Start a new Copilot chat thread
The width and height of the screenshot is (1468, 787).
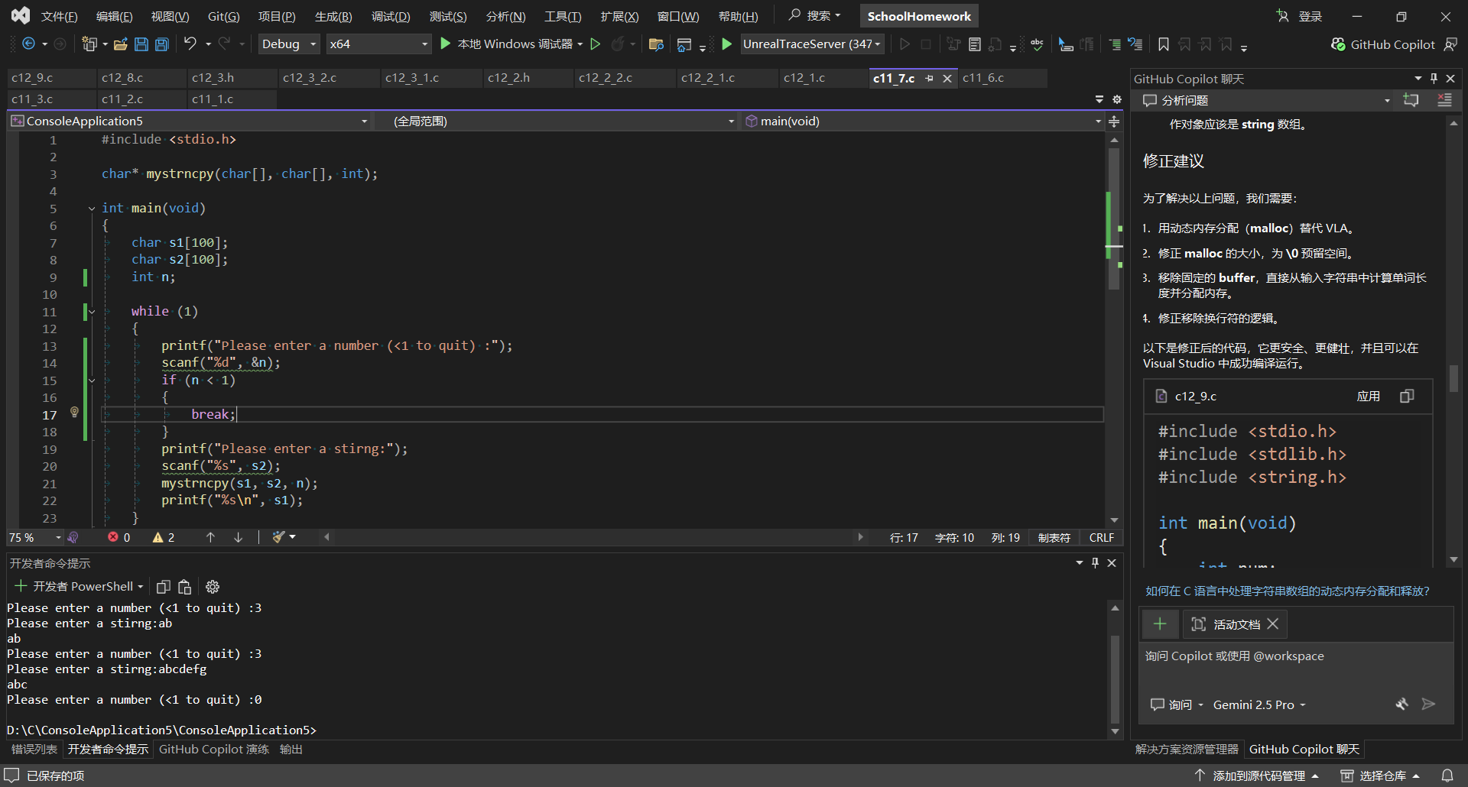coord(1411,100)
